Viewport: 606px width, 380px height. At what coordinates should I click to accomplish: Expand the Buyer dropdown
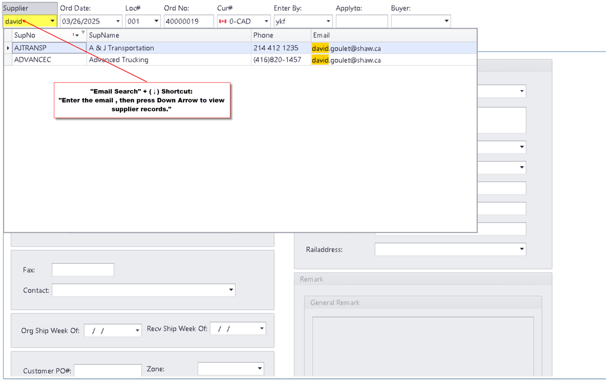447,21
